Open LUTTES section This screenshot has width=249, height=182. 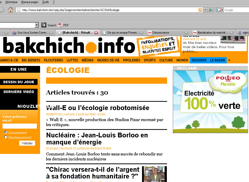point(72,60)
